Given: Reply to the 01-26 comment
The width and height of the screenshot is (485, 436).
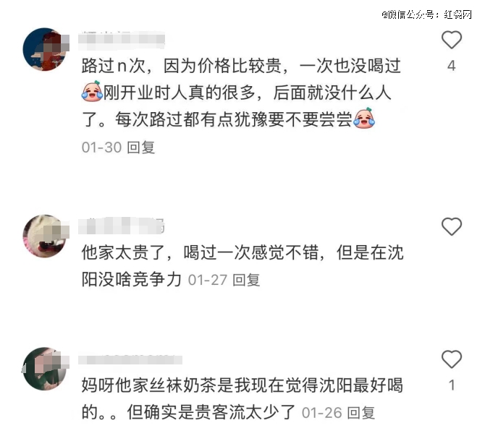Looking at the screenshot, I should [361, 413].
